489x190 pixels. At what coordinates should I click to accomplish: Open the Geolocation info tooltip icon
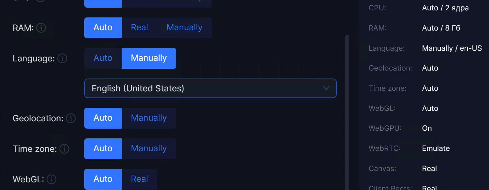(71, 118)
